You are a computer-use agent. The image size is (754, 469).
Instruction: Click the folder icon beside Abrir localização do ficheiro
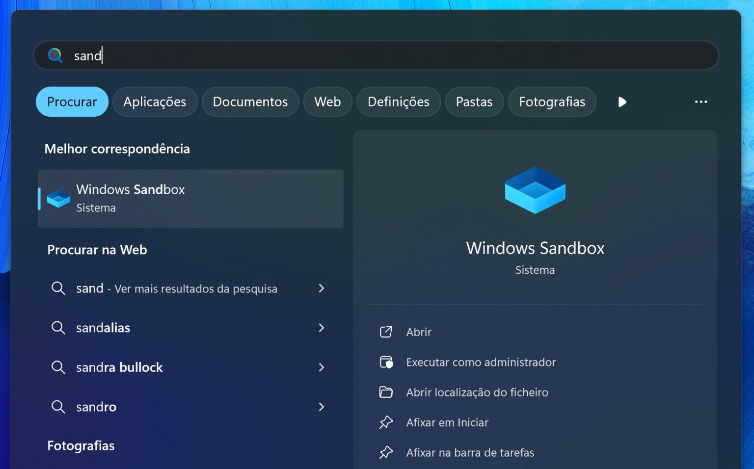coord(386,392)
